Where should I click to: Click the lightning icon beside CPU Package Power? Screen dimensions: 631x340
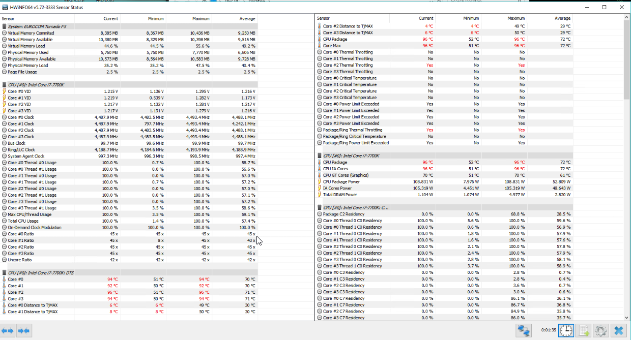click(x=319, y=181)
